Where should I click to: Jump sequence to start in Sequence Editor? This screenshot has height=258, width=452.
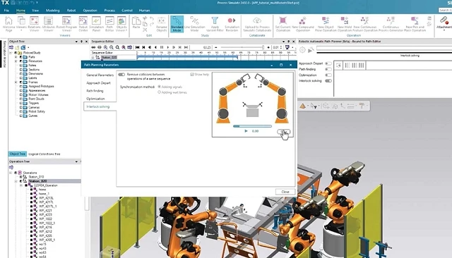[138, 47]
